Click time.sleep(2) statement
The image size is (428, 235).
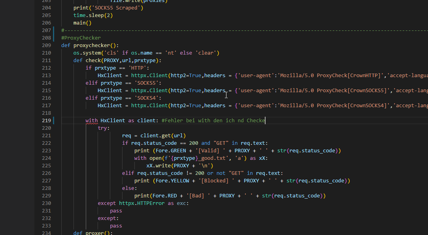click(93, 15)
